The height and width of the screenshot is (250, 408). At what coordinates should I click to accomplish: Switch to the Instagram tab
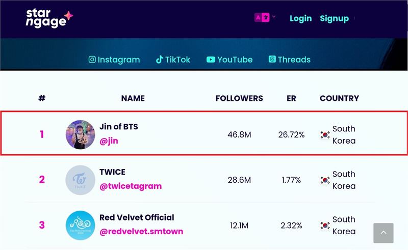[x=114, y=60]
